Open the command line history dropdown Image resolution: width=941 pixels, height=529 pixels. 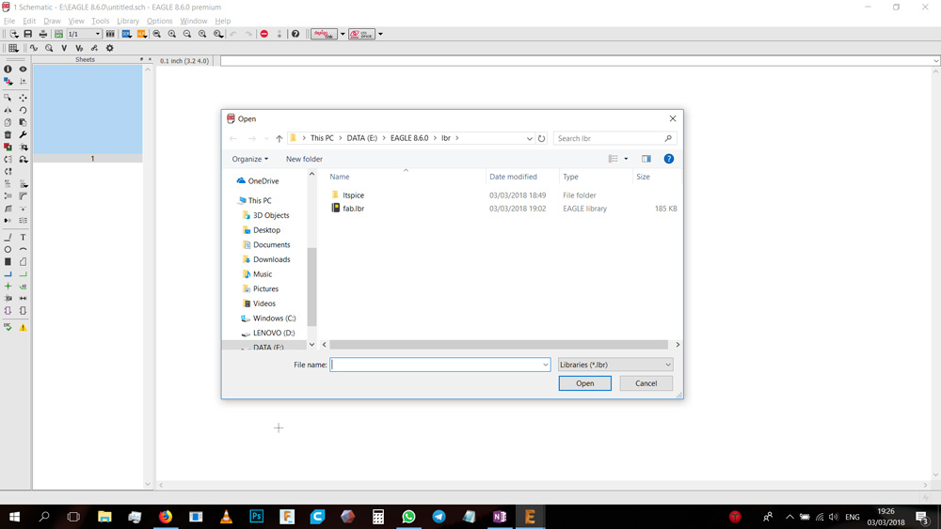coord(935,60)
